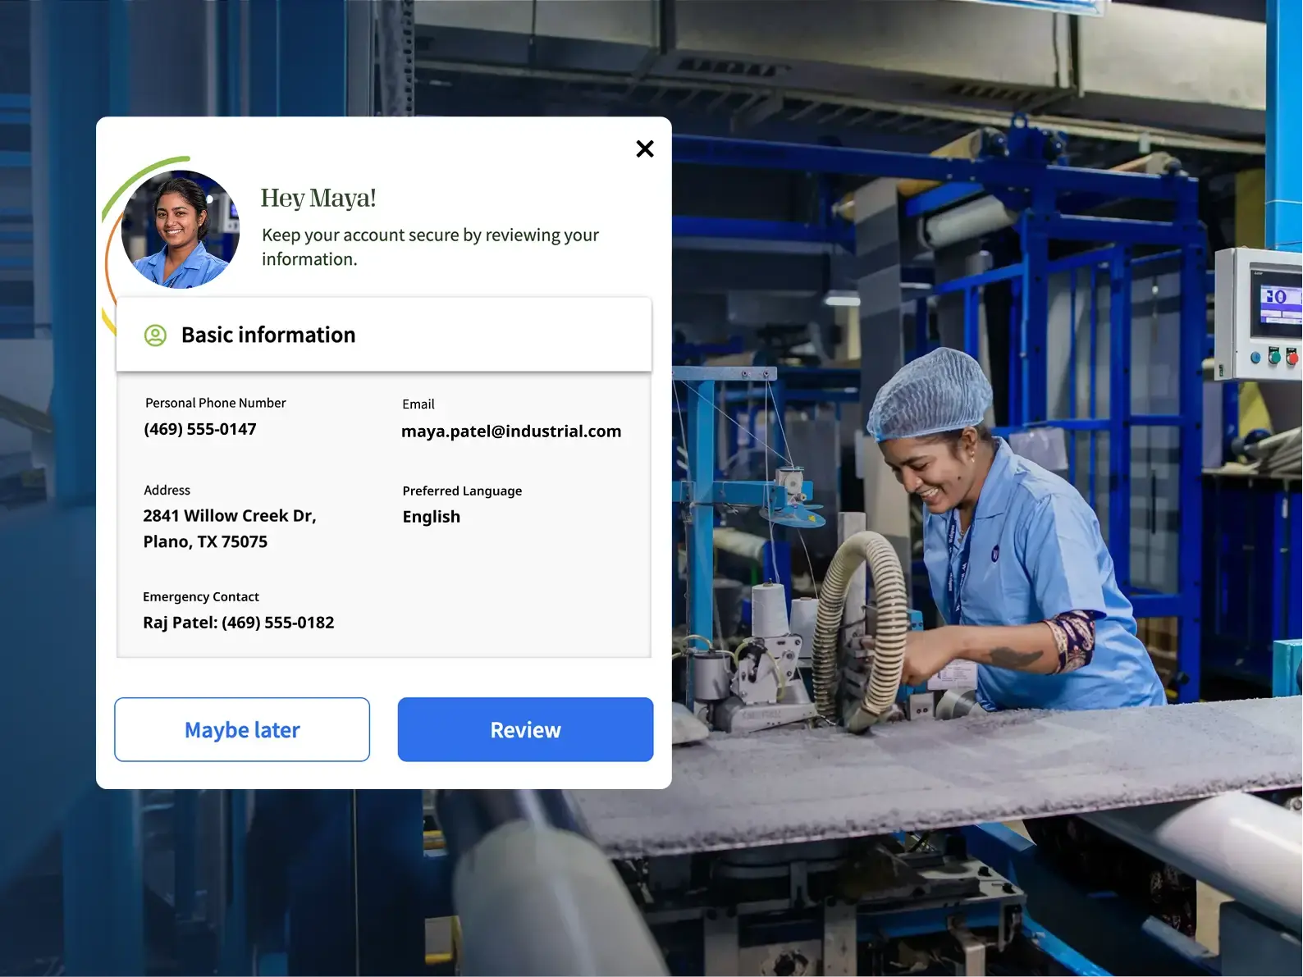Image resolution: width=1303 pixels, height=977 pixels.
Task: Click the Hey Maya! greeting heading
Action: [x=318, y=198]
